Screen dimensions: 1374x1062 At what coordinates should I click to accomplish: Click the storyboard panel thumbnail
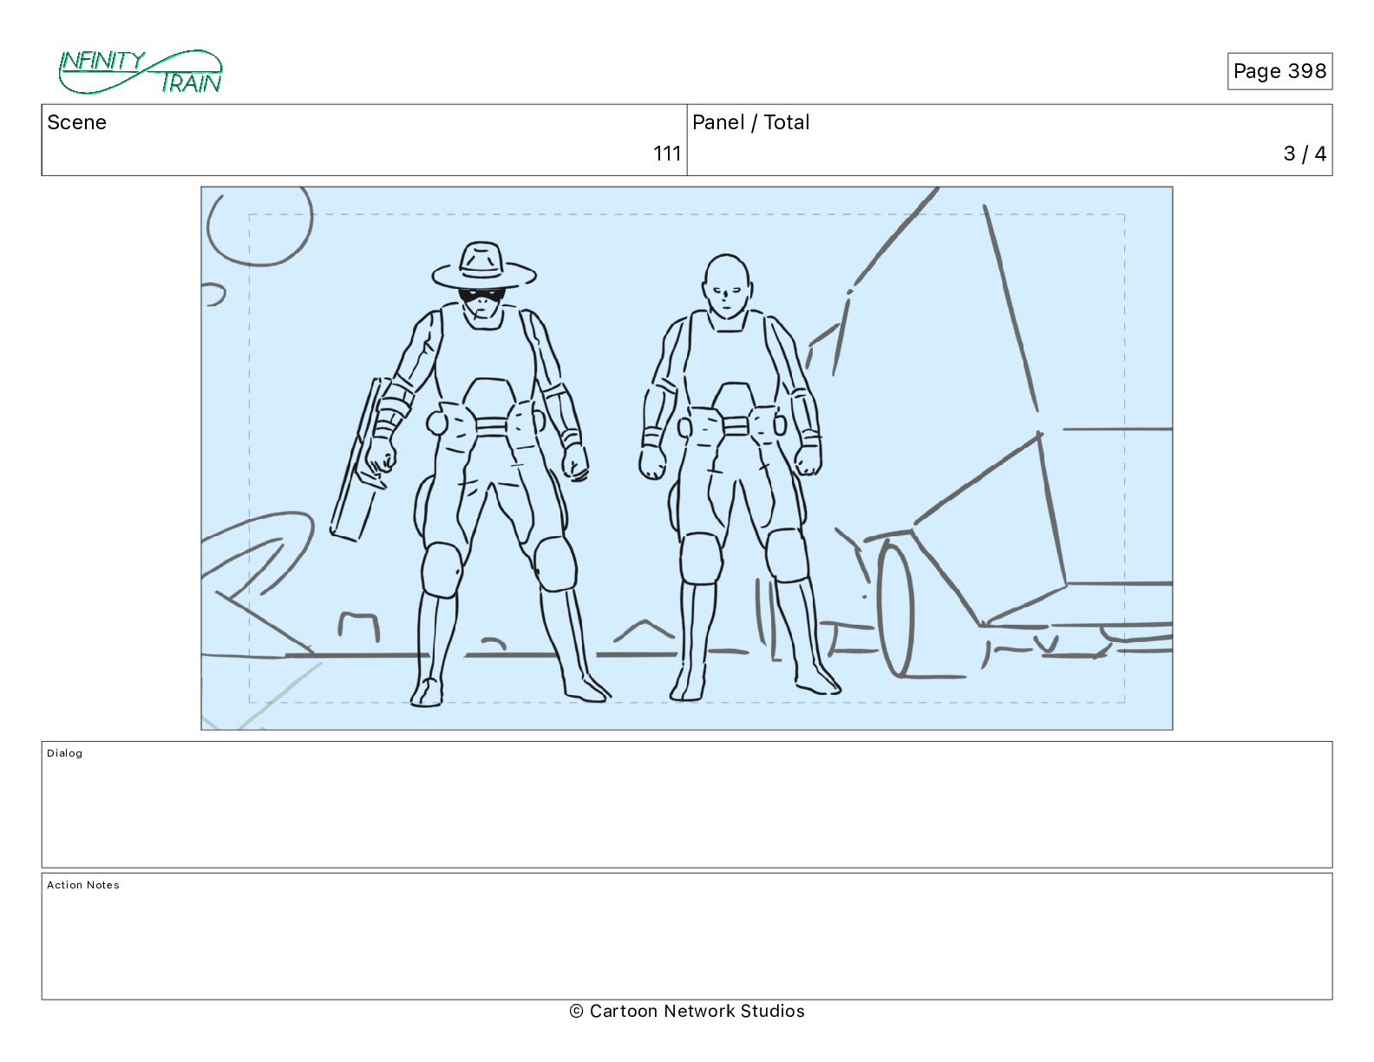point(687,458)
